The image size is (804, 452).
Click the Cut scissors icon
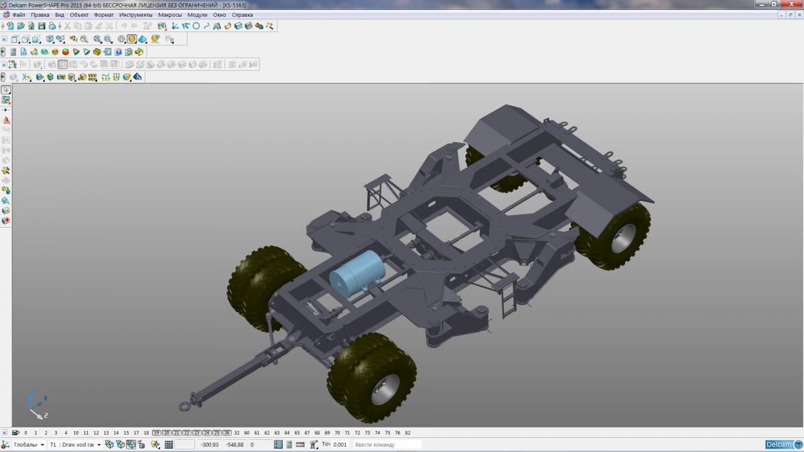coord(68,25)
